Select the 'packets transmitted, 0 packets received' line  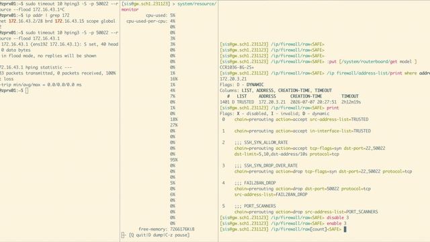click(58, 73)
